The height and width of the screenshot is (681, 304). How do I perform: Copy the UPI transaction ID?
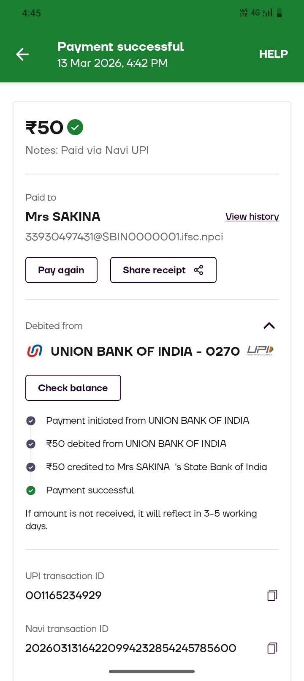pos(272,595)
